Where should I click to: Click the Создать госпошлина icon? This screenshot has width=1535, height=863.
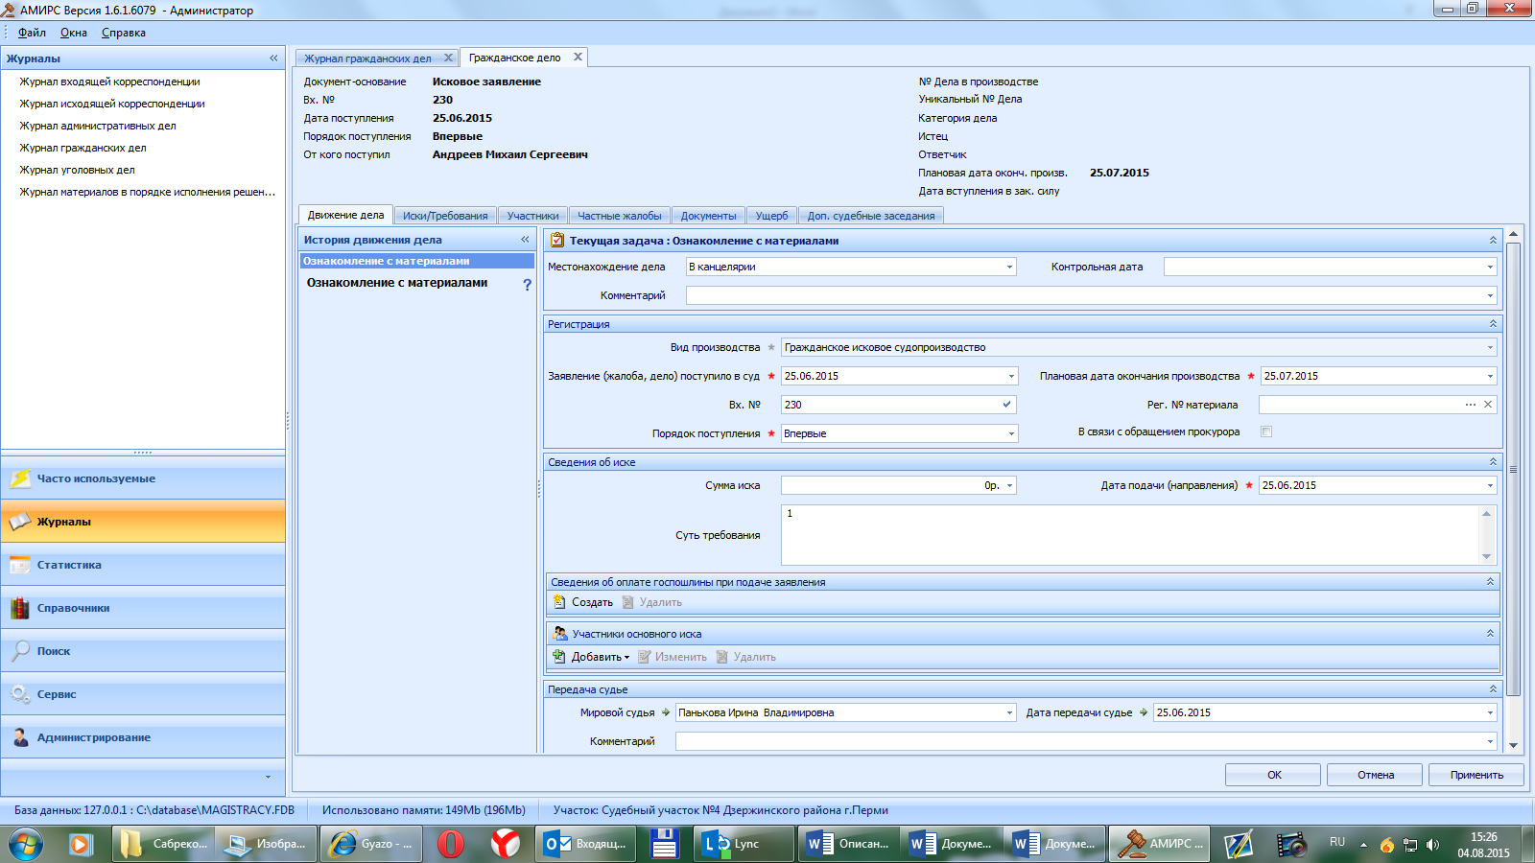559,602
